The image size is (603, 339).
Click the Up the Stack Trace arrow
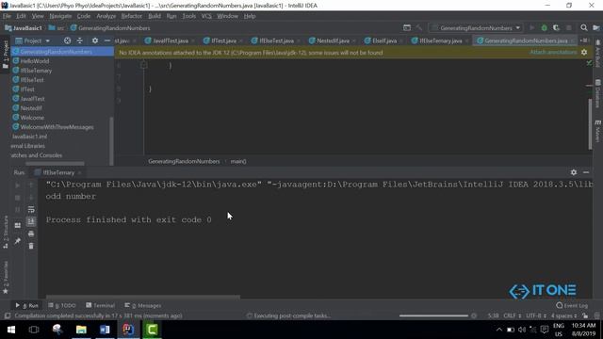click(31, 186)
